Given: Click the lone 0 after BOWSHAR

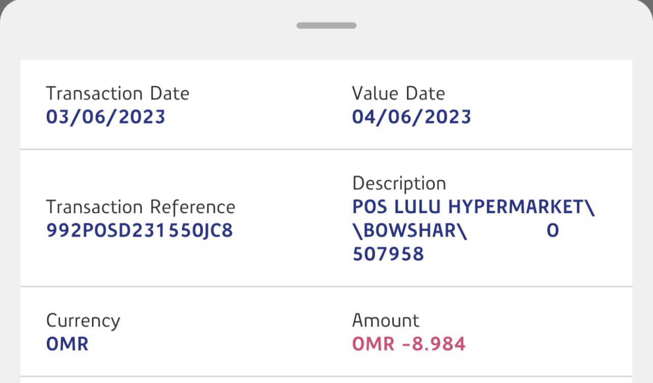Looking at the screenshot, I should point(553,231).
